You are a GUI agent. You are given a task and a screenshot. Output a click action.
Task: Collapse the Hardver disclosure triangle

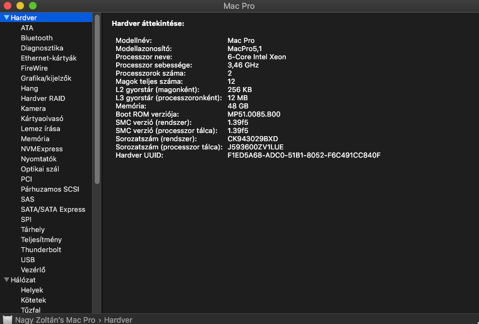click(6, 18)
